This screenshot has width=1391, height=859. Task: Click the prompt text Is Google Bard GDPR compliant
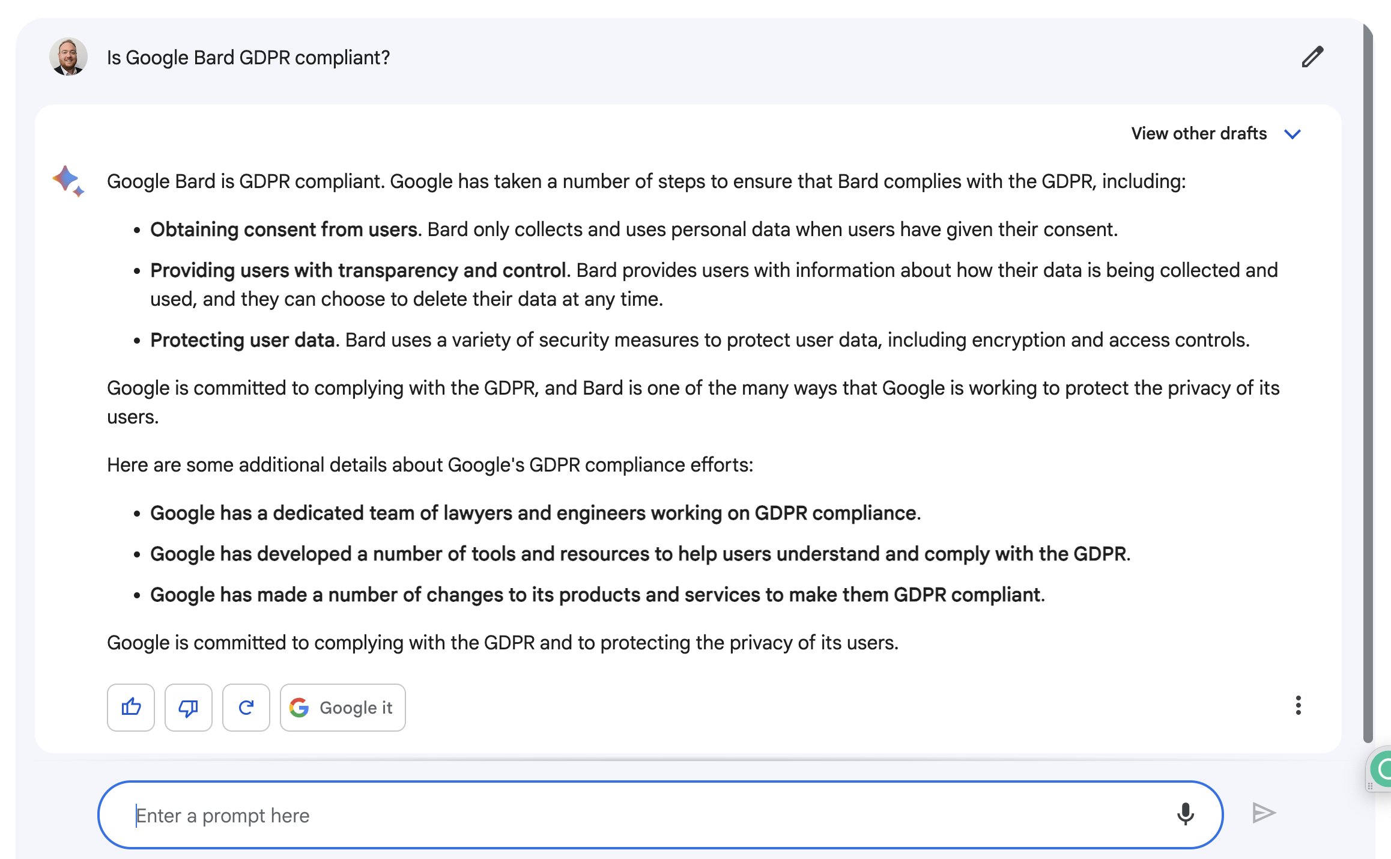click(x=248, y=58)
